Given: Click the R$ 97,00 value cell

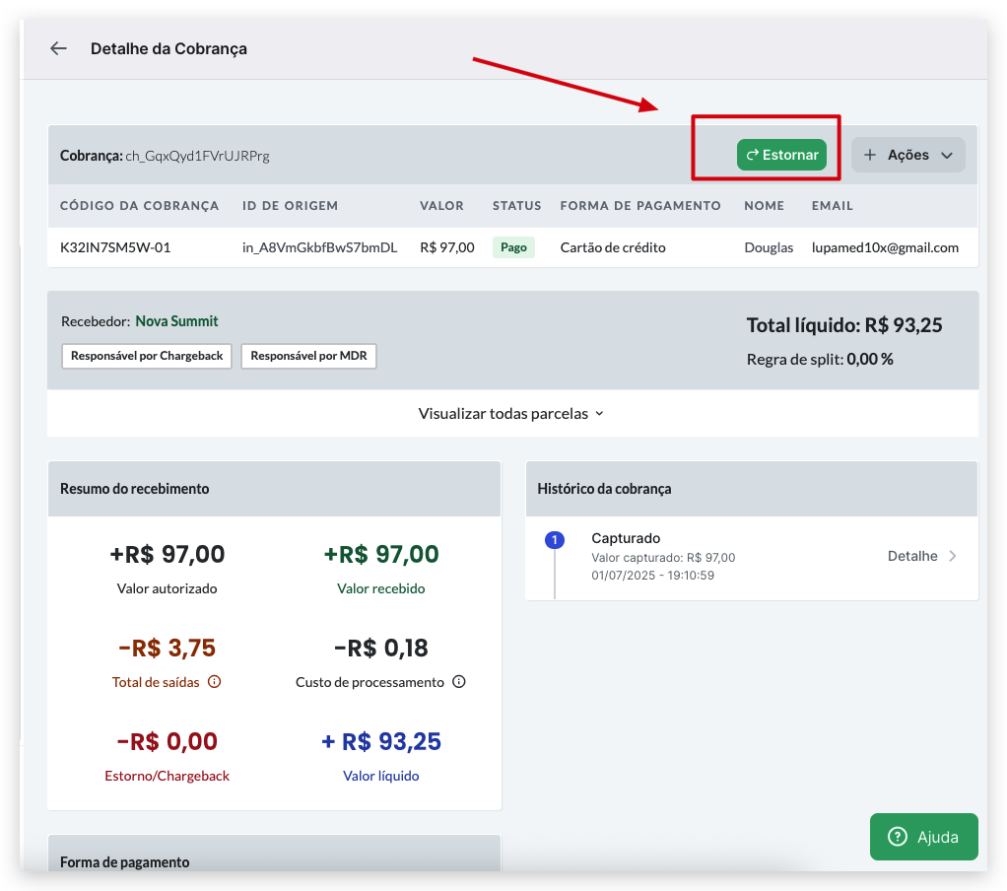Looking at the screenshot, I should [x=447, y=247].
